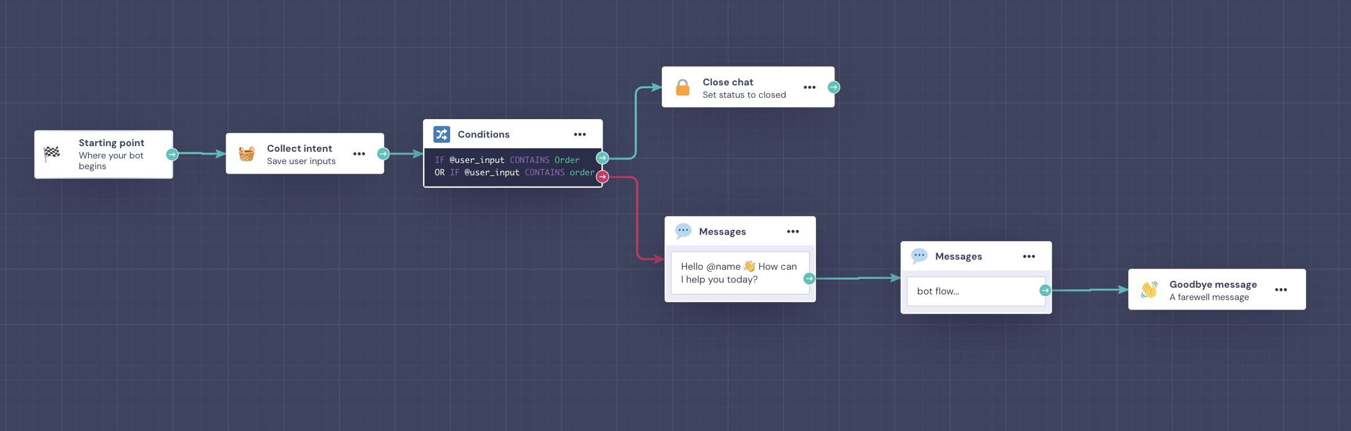This screenshot has width=1351, height=431.
Task: Click the Starting point output connector
Action: pos(172,154)
